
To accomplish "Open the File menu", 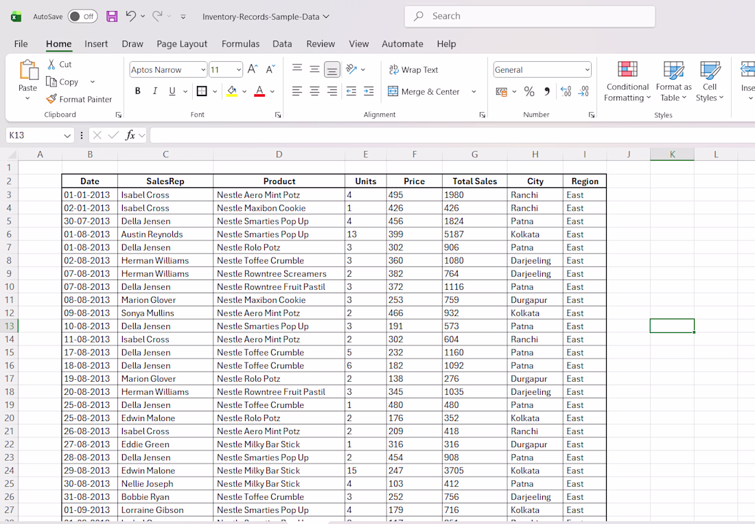I will click(x=21, y=44).
